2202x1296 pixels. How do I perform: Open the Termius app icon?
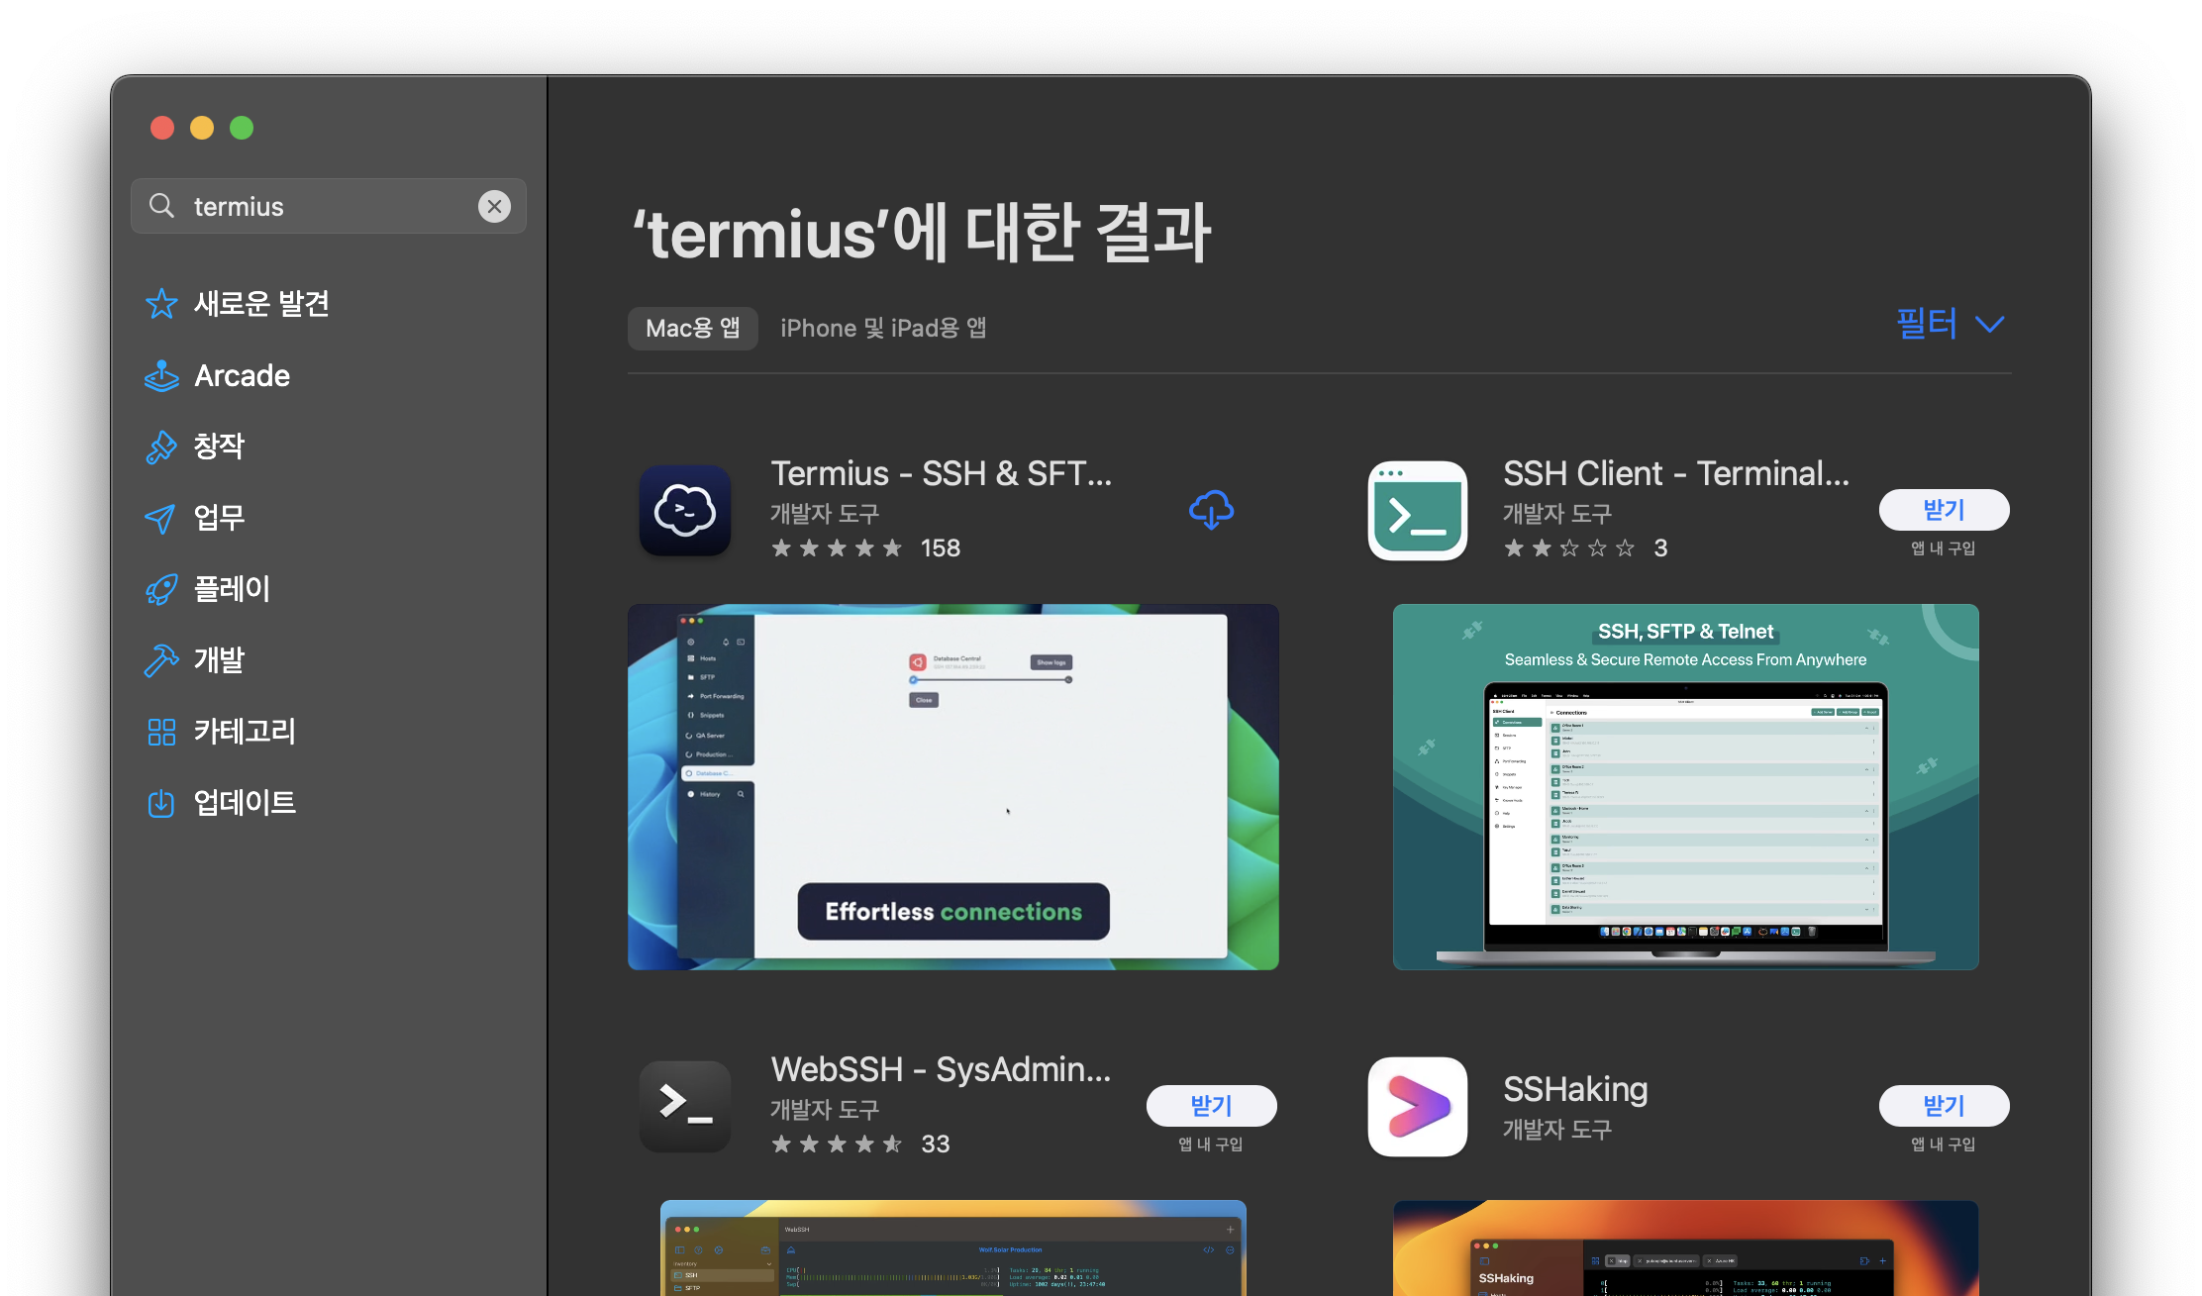click(x=685, y=511)
